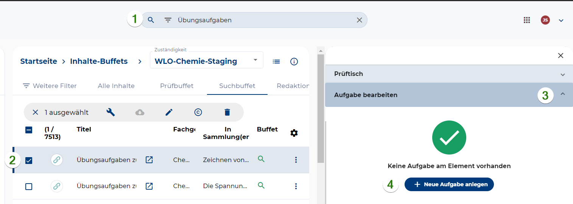Switch to the Prüfbuffet tab
Image resolution: width=573 pixels, height=204 pixels.
177,86
